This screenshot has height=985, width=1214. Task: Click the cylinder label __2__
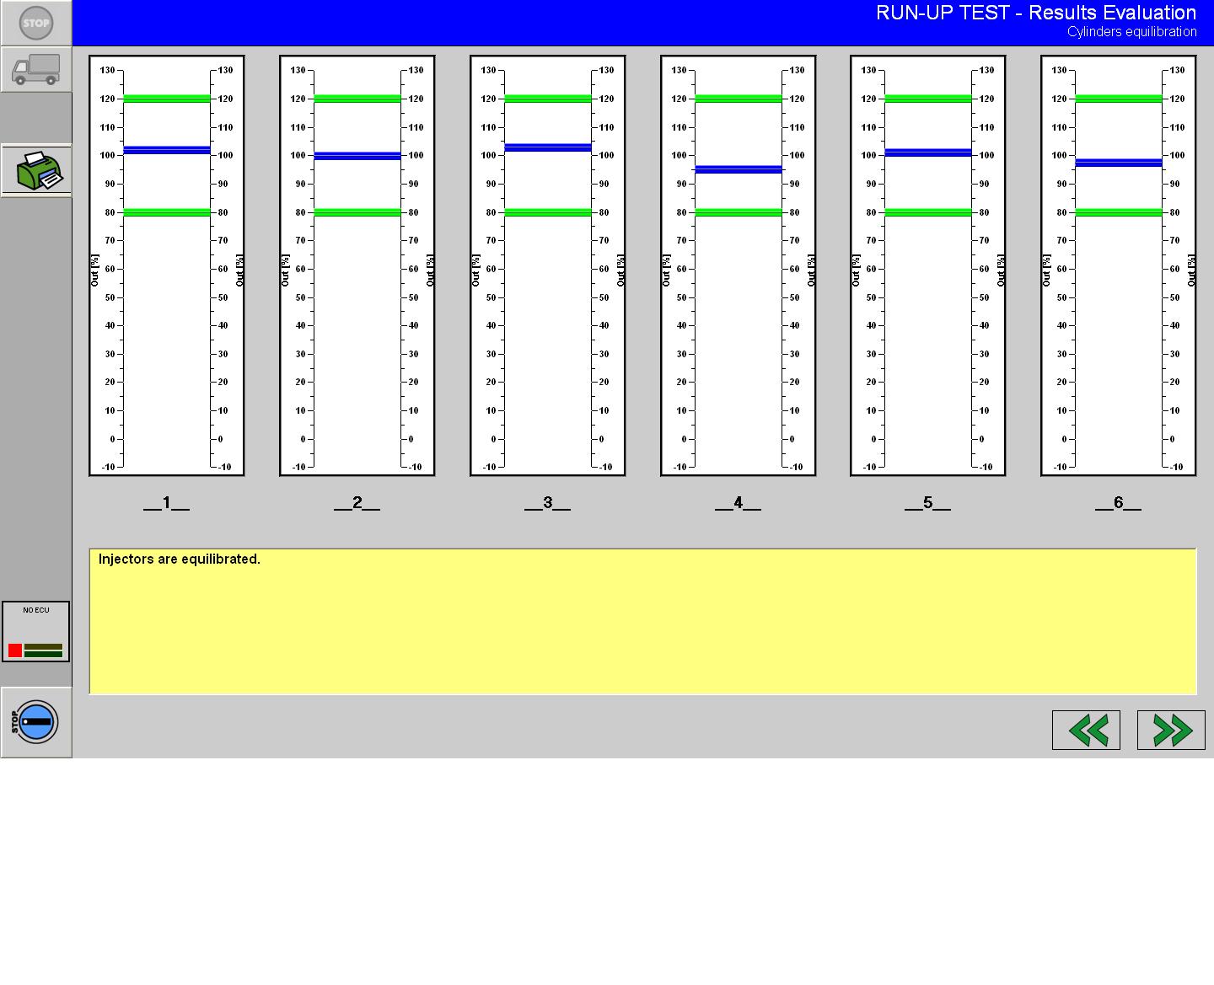(357, 503)
